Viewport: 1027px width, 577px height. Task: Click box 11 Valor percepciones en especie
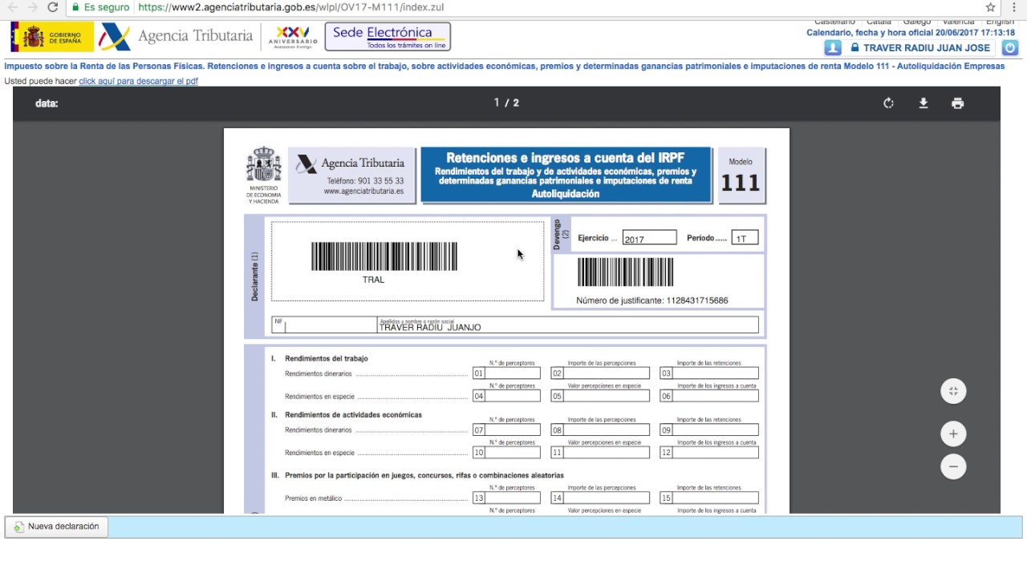click(x=600, y=452)
